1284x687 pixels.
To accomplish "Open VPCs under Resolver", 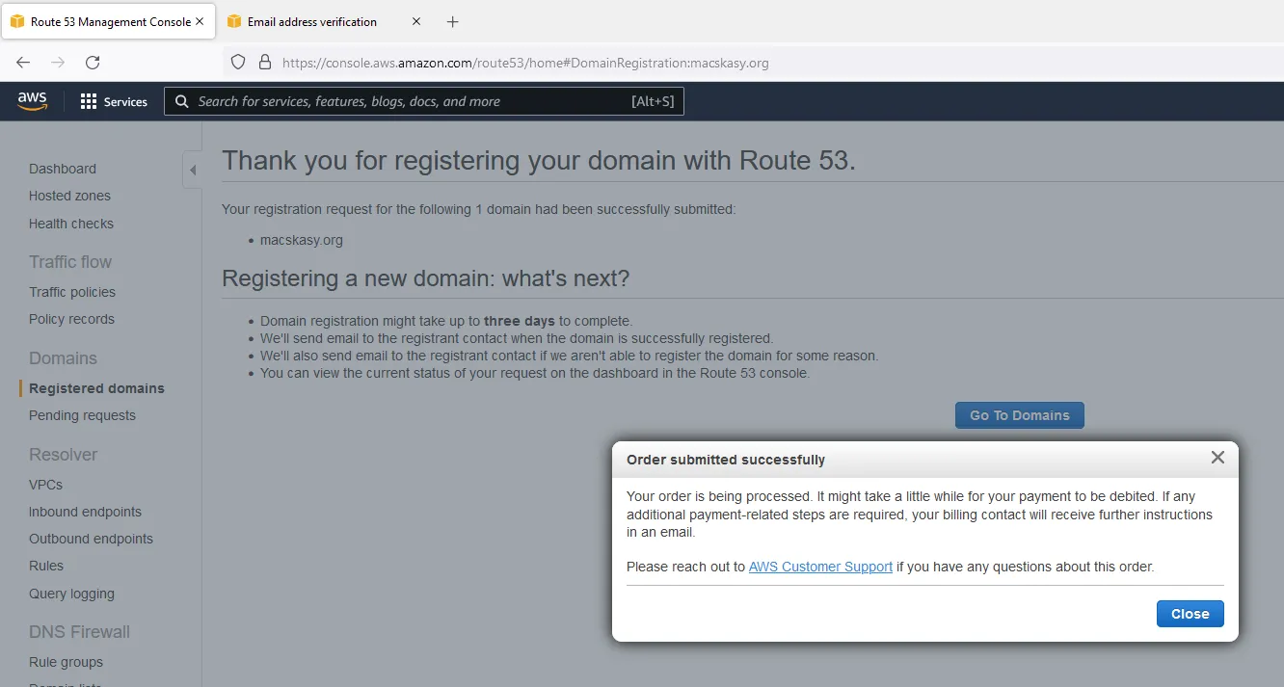I will click(x=45, y=485).
